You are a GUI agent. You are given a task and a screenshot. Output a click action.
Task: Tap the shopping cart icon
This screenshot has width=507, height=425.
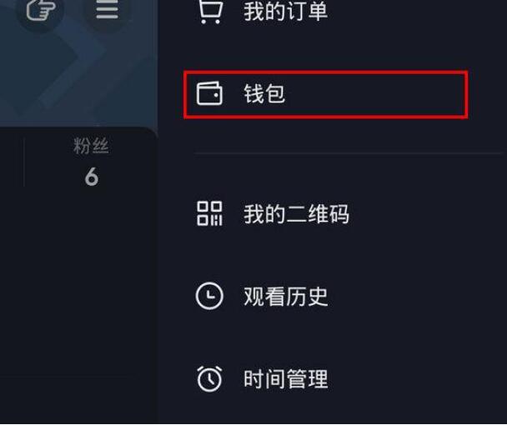(210, 12)
